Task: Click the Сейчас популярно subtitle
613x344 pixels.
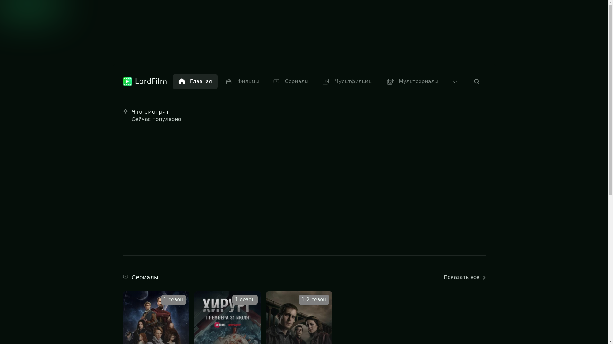Action: coord(156,119)
